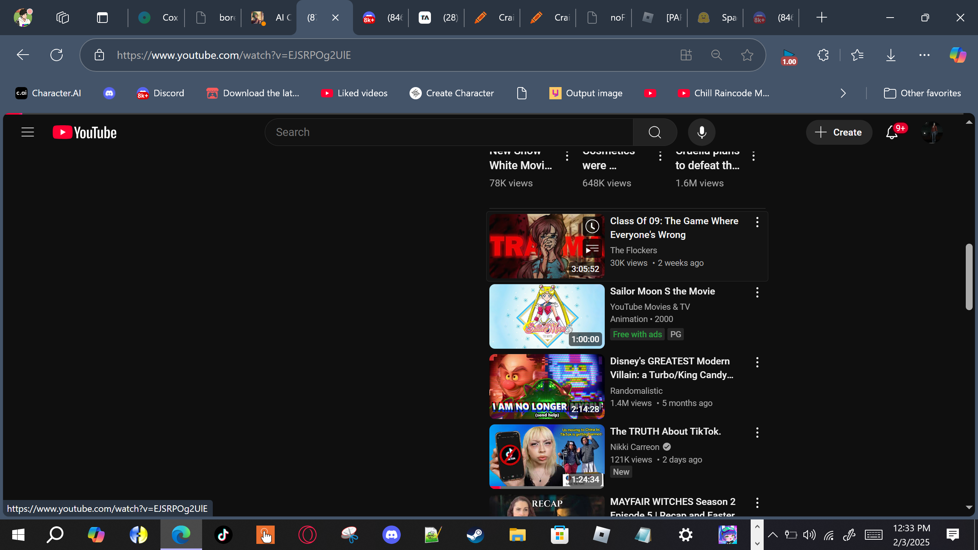Go to the YouTube home logo
Image resolution: width=978 pixels, height=550 pixels.
click(x=84, y=132)
